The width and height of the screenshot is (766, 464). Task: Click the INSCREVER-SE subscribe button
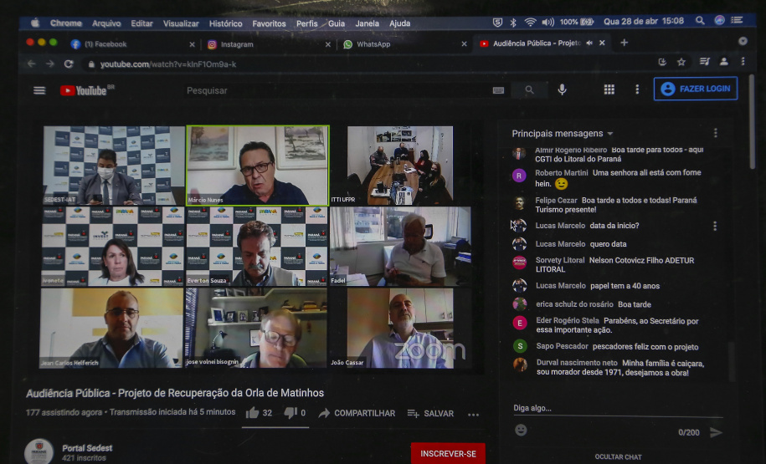(x=448, y=453)
